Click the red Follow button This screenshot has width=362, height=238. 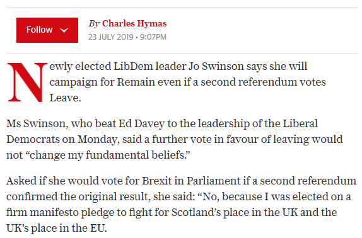(47, 30)
